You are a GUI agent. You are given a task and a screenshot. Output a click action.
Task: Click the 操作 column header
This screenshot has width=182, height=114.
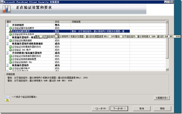click(x=30, y=22)
